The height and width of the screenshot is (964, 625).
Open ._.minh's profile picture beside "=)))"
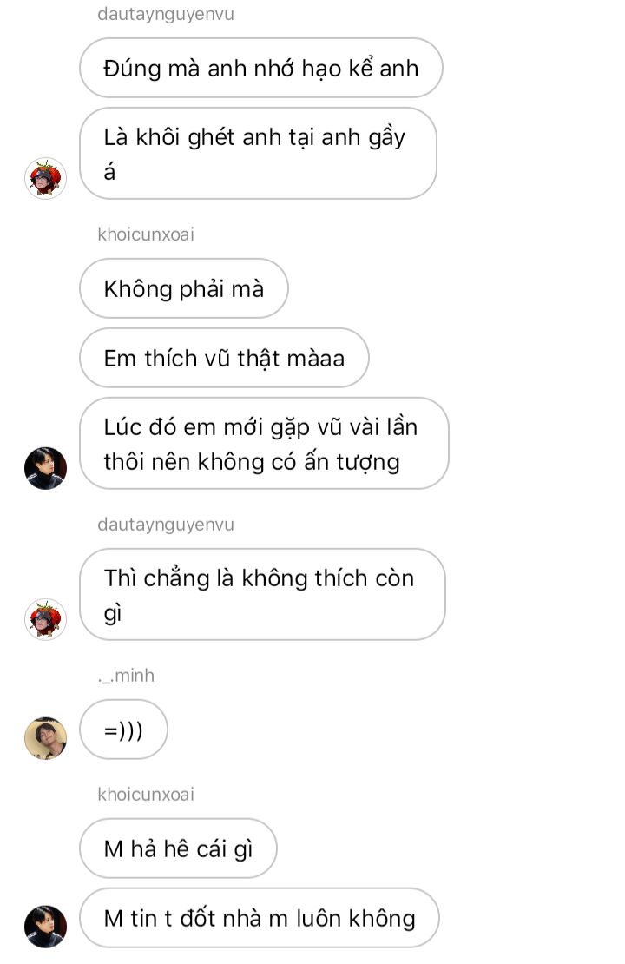click(x=45, y=738)
